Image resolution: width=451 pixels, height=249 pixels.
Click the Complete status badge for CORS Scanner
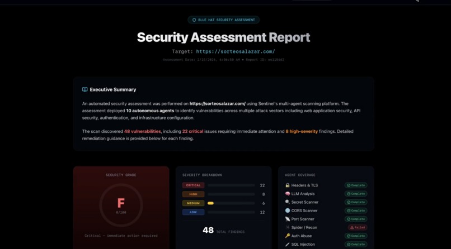point(356,210)
